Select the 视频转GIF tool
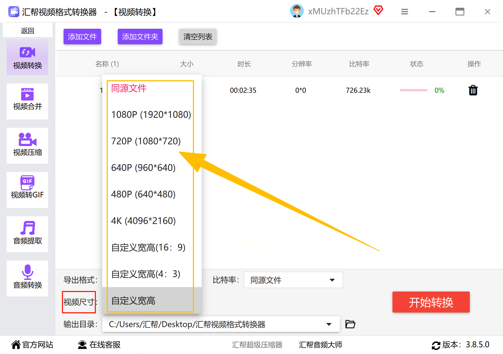This screenshot has height=354, width=503. point(27,190)
